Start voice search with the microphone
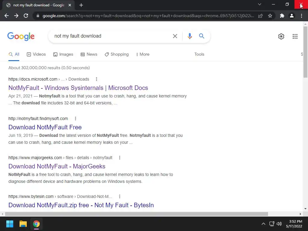 point(189,36)
